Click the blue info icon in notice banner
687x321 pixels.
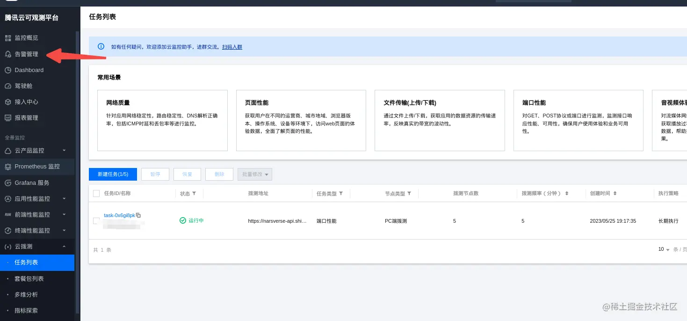click(x=101, y=47)
